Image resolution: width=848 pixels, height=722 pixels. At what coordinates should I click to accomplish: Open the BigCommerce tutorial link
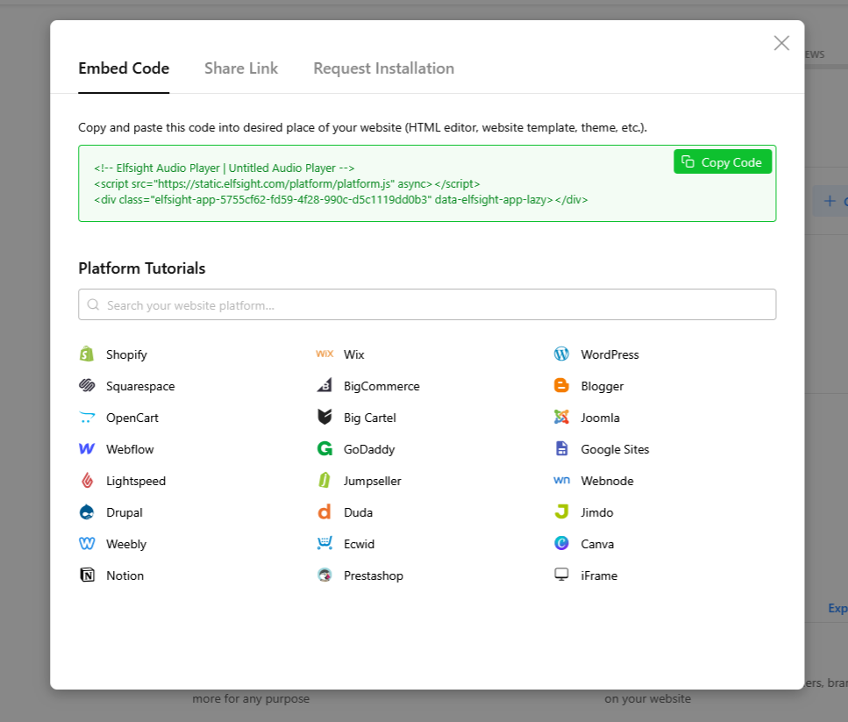381,386
